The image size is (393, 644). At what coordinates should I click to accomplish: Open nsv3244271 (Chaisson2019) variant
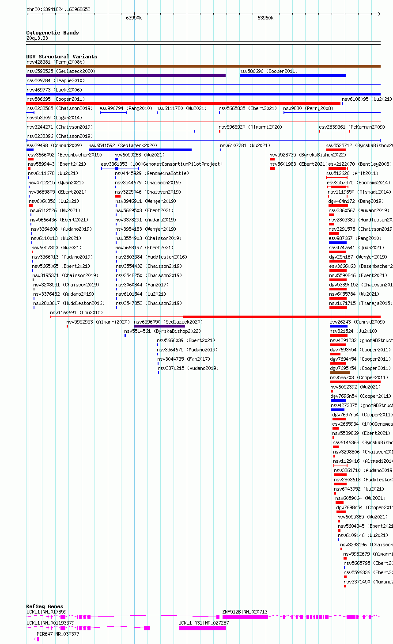(x=60, y=127)
